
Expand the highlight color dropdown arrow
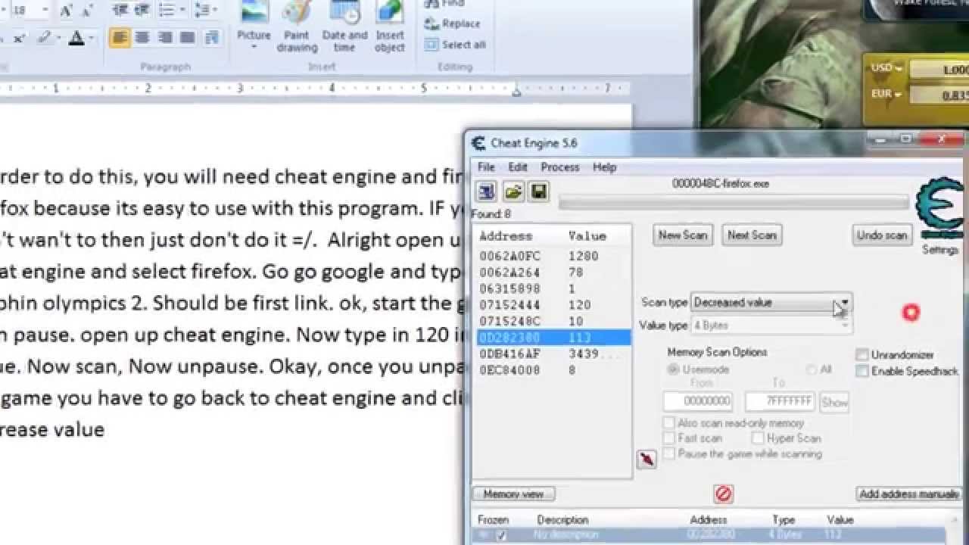click(60, 38)
